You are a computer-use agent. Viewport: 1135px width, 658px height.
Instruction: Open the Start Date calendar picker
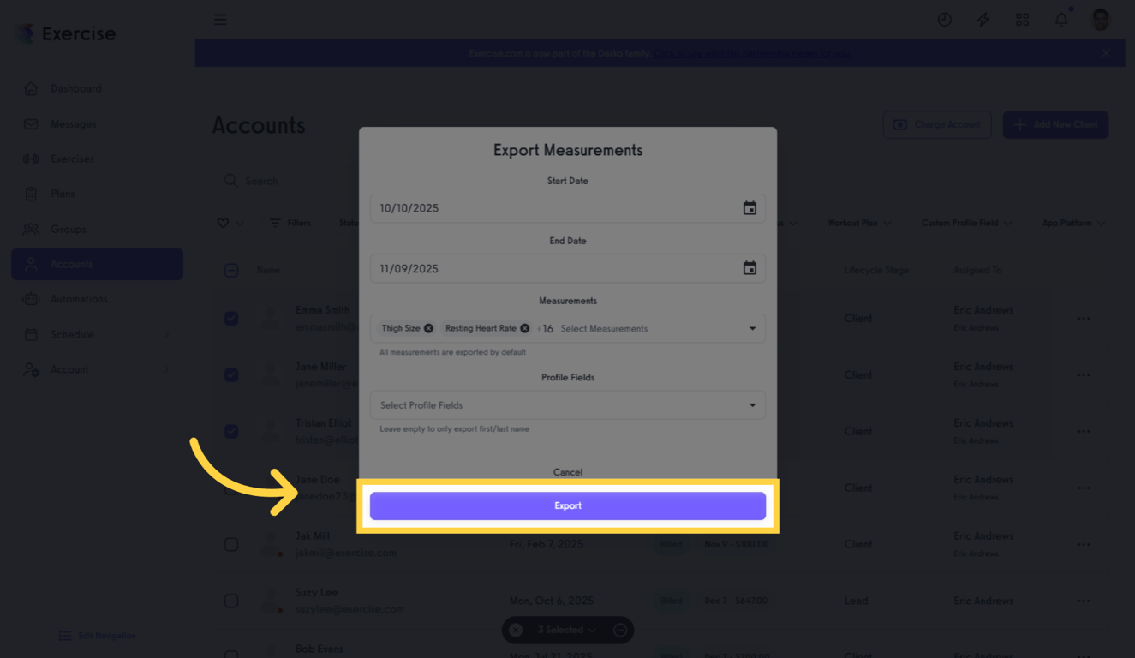(750, 207)
